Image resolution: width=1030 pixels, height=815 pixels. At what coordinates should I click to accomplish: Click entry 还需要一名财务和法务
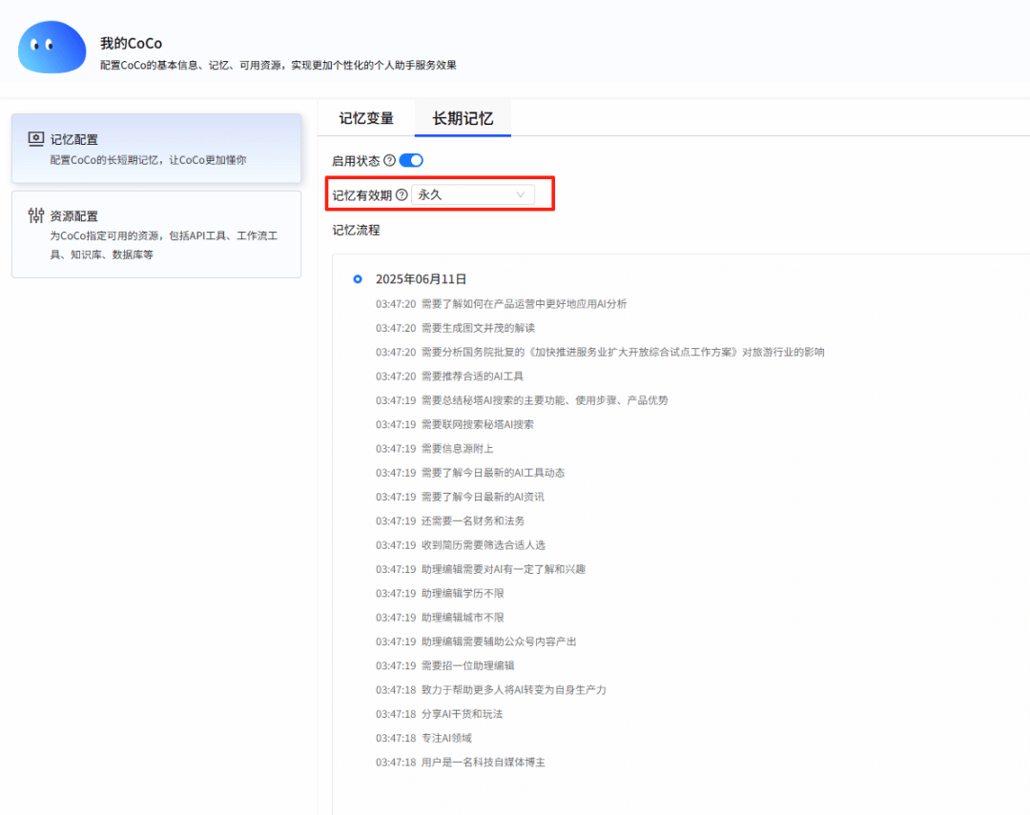pyautogui.click(x=473, y=520)
